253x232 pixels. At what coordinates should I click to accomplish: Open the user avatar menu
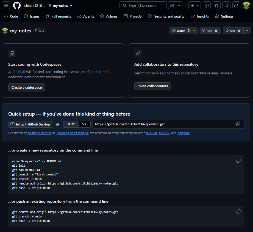pos(246,5)
